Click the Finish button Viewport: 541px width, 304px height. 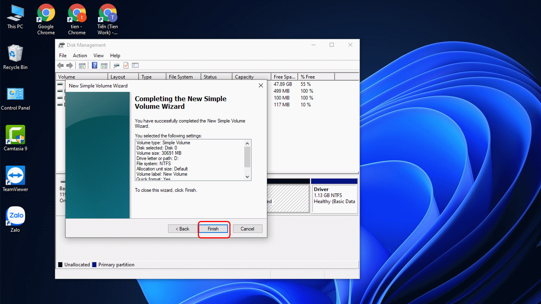[213, 229]
